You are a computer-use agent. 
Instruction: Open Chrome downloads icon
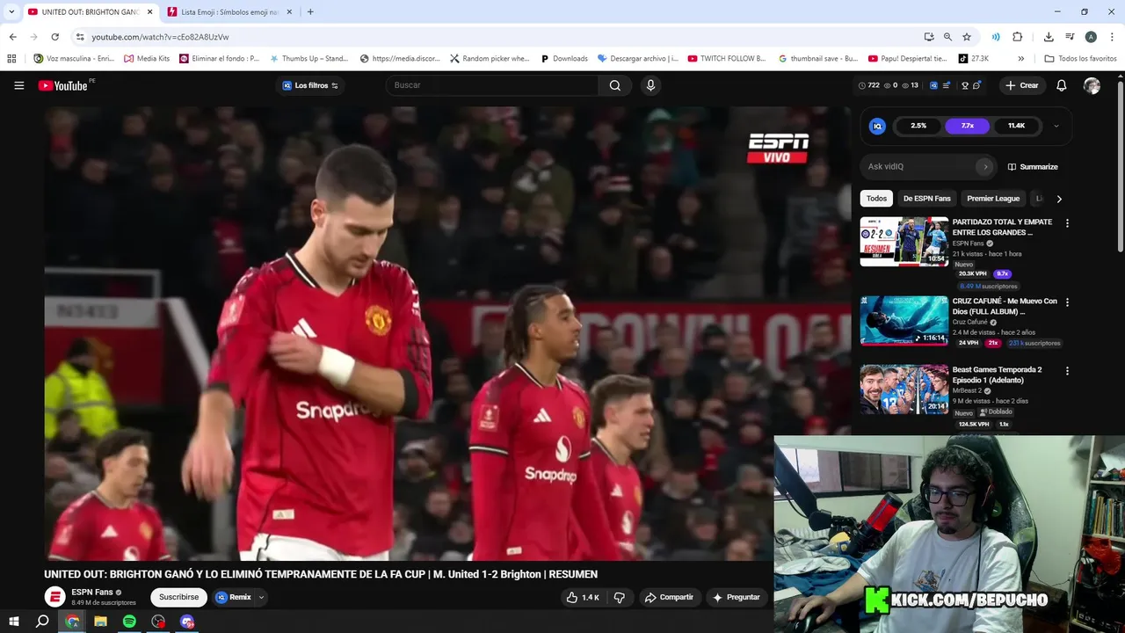point(1049,37)
